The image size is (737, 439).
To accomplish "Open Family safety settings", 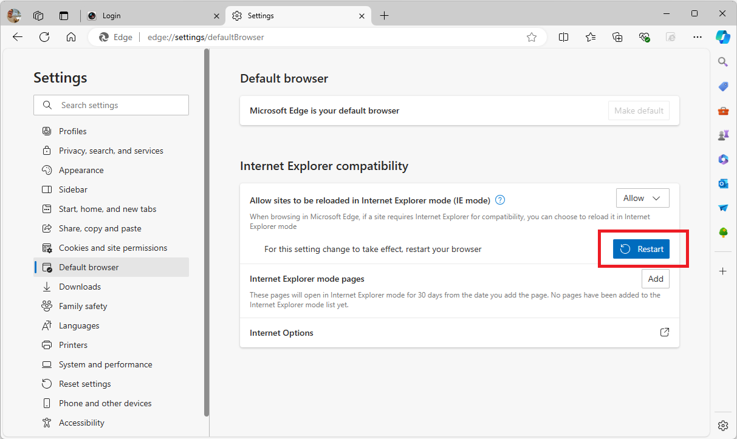I will point(111,306).
